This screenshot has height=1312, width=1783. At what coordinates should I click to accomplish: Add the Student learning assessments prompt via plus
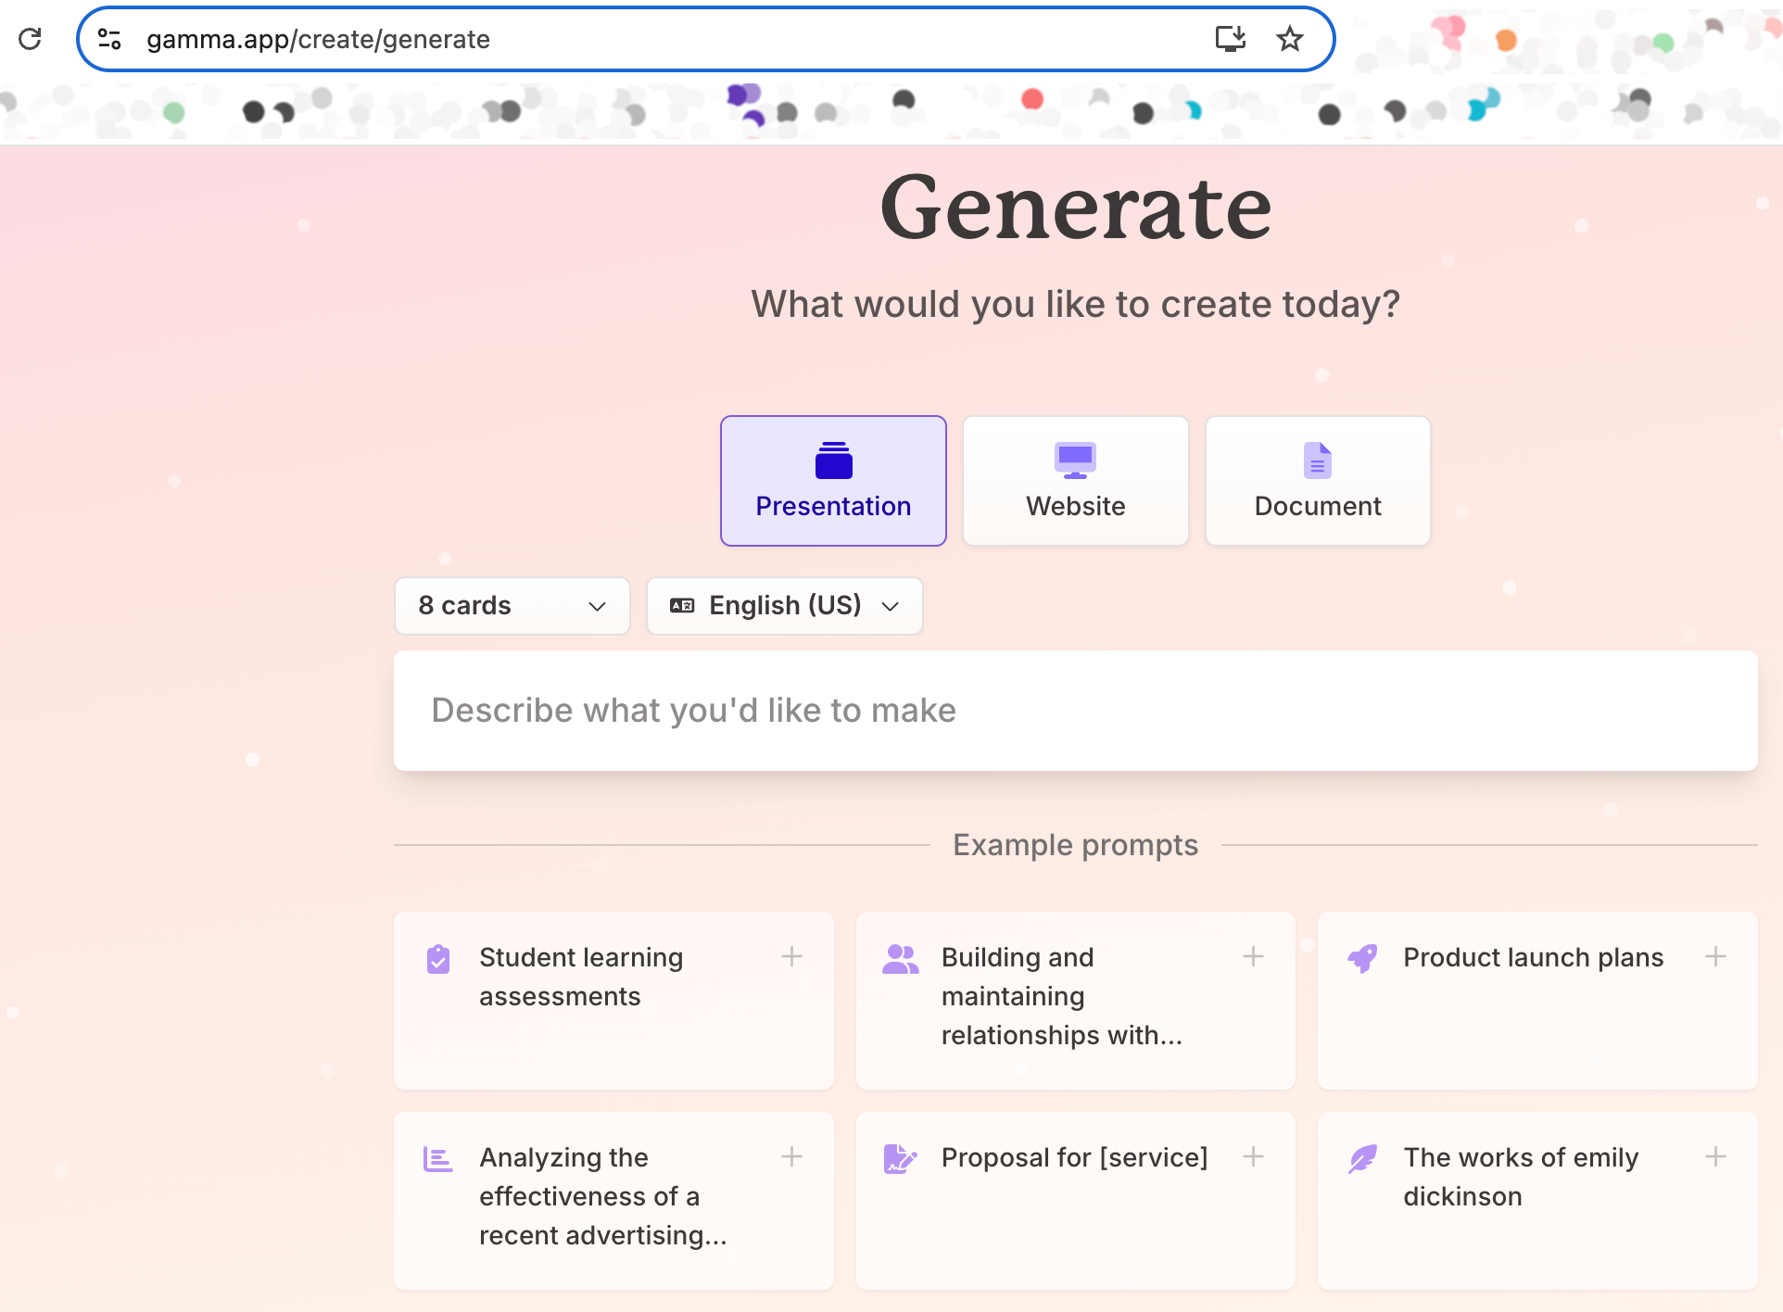[x=791, y=956]
